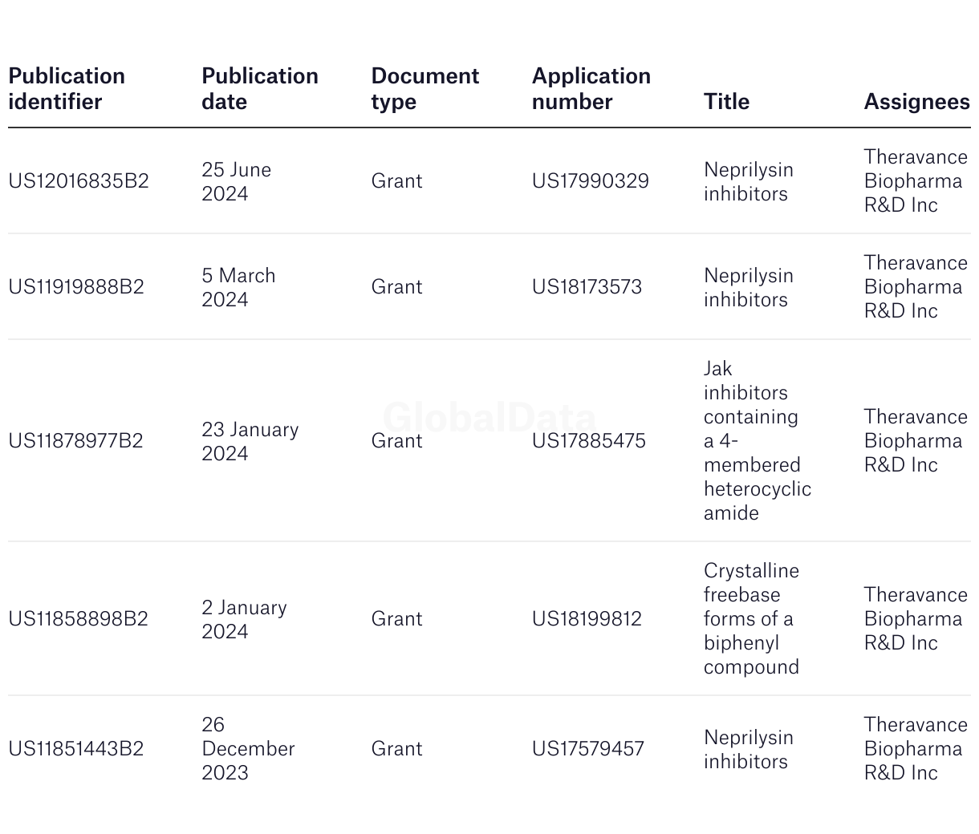Click the Assignees column header
Image resolution: width=979 pixels, height=834 pixels.
[x=916, y=102]
